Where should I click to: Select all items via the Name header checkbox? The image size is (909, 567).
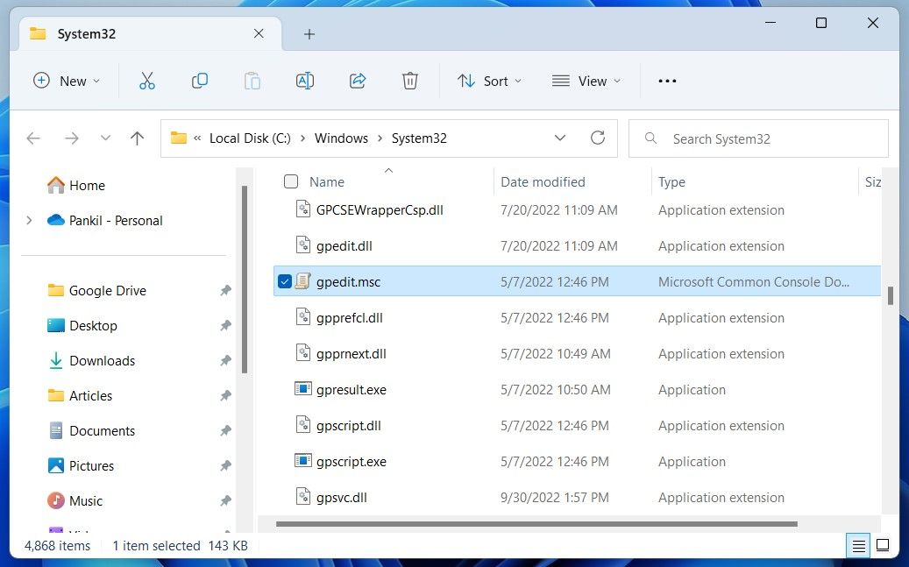[x=290, y=181]
